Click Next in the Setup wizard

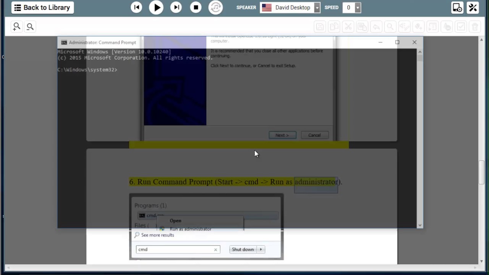click(x=282, y=135)
